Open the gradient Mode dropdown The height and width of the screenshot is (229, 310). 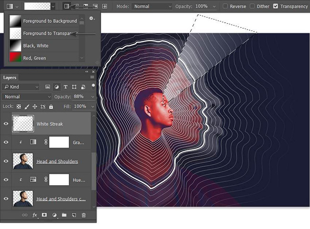coord(152,7)
